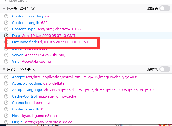Select the Content-Length: 0 row
The width and height of the screenshot is (172, 126).
coord(86,109)
